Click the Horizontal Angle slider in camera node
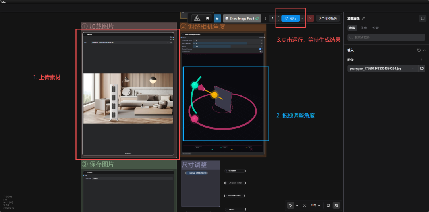 point(228,40)
